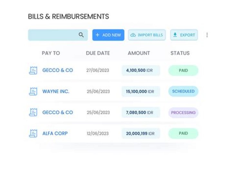Screen dimensions: 232x170
Task: Click the EXPORT button
Action: (184, 35)
